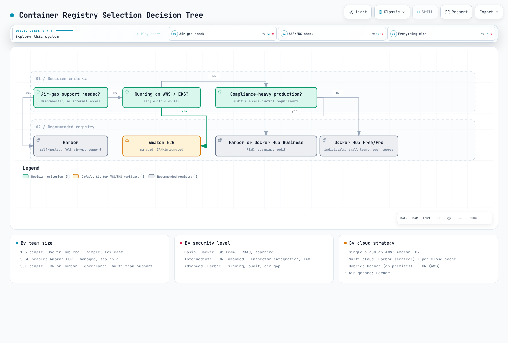Click the Amazon ECR node's cloud icon
This screenshot has height=343, width=508.
click(x=127, y=140)
